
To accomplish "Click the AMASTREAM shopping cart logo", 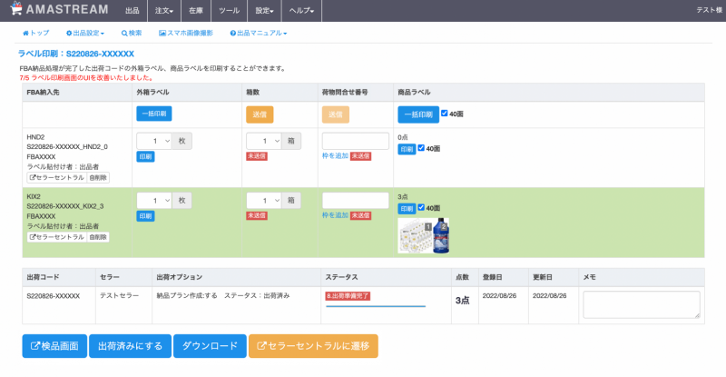I will point(59,9).
